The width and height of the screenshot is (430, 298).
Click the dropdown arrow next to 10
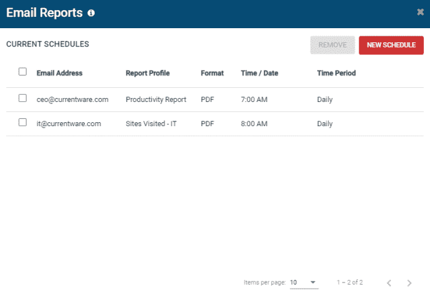pos(312,282)
